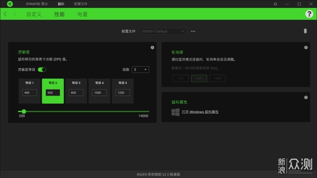This screenshot has width=317, height=178.
Task: Click the RAZER 炼狱蝰蛇 V2 X device name
Action: click(158, 174)
